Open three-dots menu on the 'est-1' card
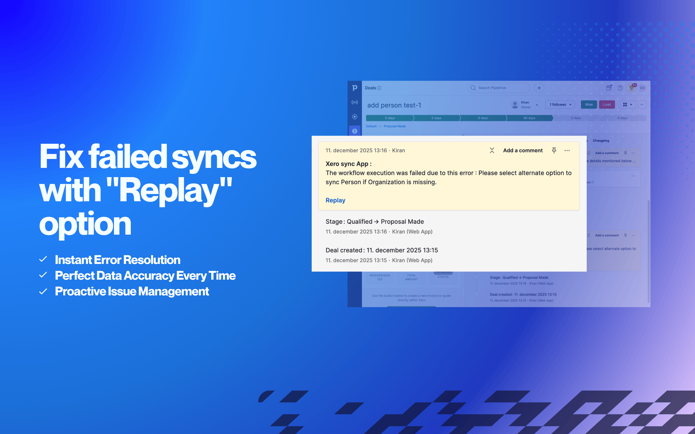Screen dimensions: 695x434 pos(633,176)
